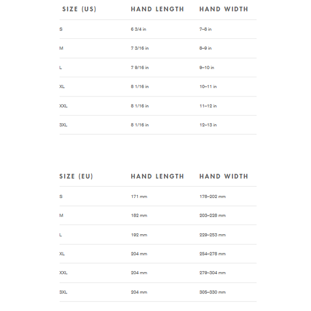Select the HAND LENGTH header in EU table
The image size is (311, 311).
point(158,176)
